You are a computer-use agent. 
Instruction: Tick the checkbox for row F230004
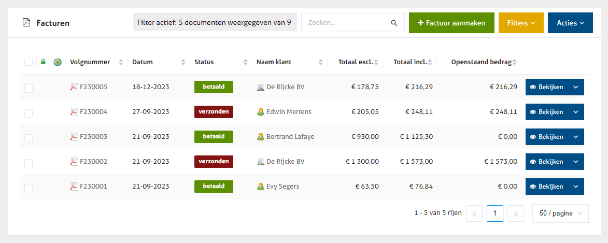29,113
